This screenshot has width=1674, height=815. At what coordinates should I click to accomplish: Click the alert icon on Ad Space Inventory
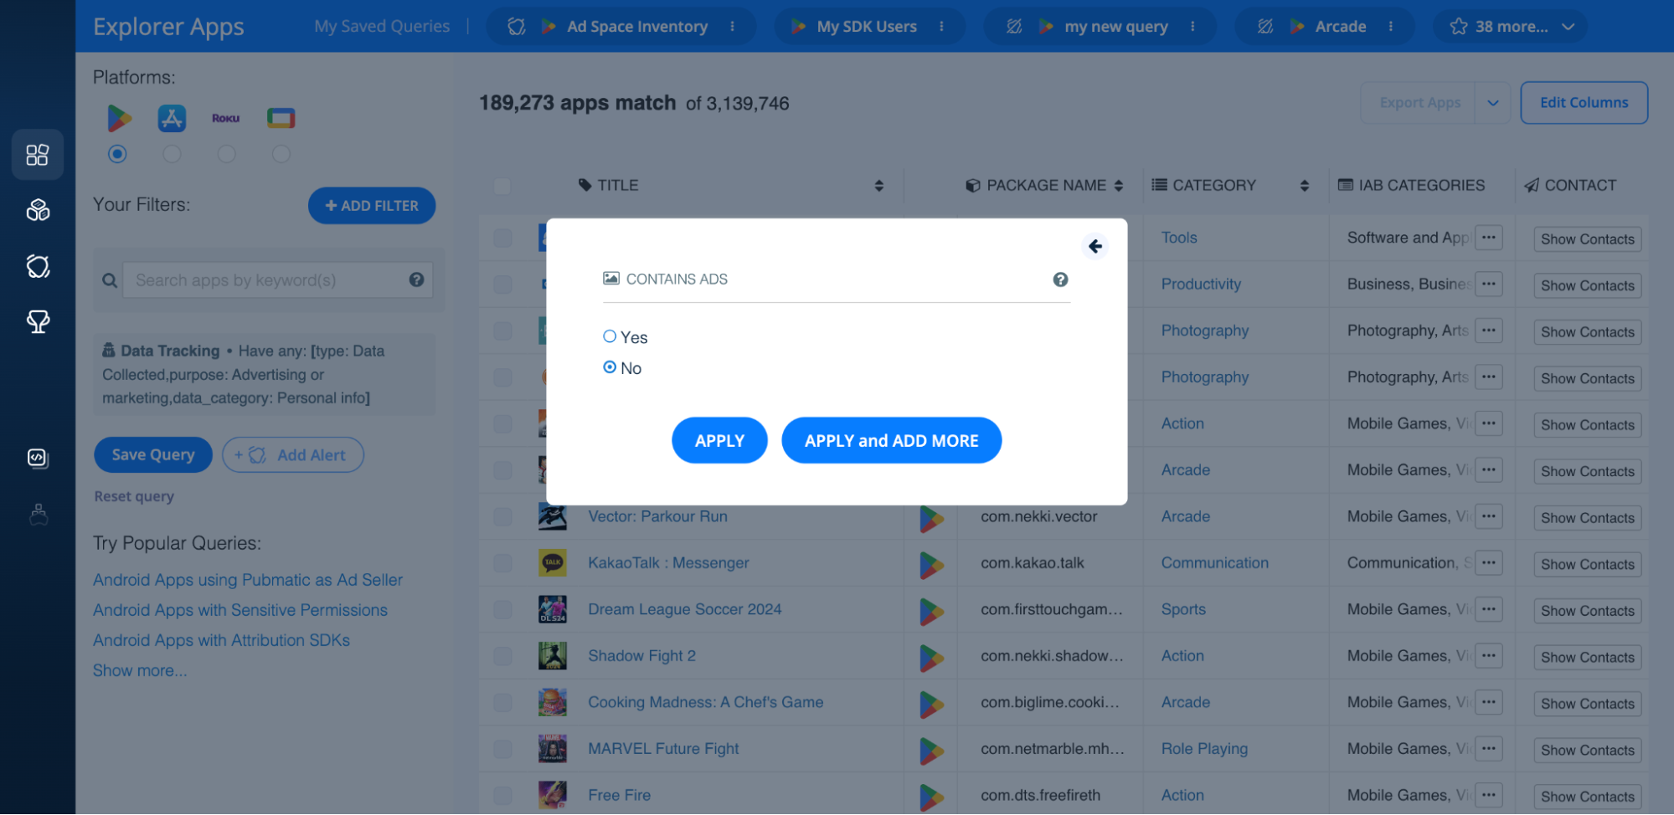[x=517, y=27]
